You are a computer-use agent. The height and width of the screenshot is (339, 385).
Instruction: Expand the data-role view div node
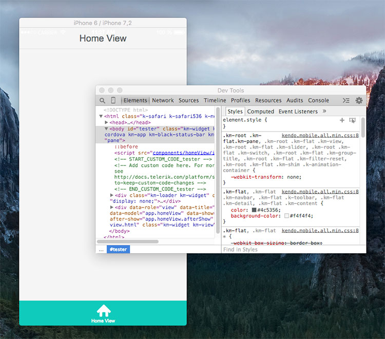tap(112, 207)
